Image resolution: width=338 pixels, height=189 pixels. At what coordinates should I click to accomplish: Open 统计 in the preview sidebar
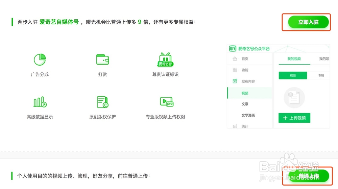point(245,126)
